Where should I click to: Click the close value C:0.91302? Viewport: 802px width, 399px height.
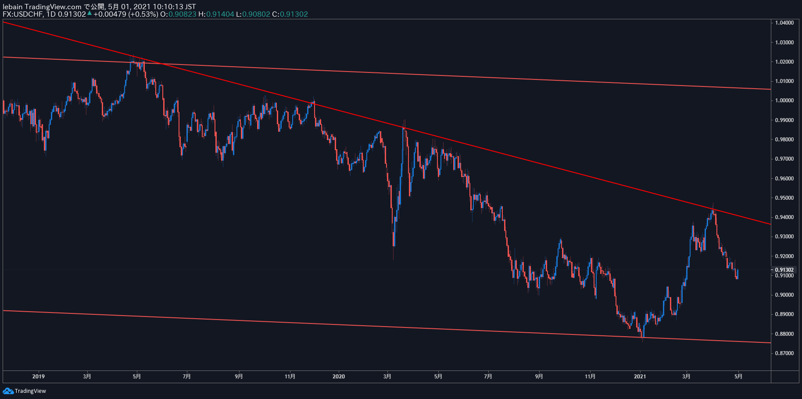coord(290,14)
